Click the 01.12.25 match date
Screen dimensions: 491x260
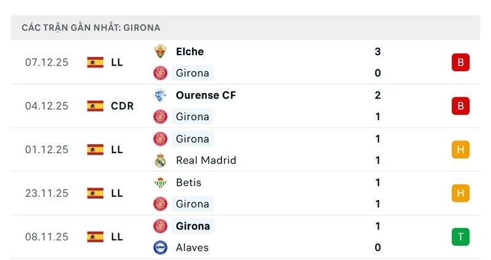[x=47, y=150]
